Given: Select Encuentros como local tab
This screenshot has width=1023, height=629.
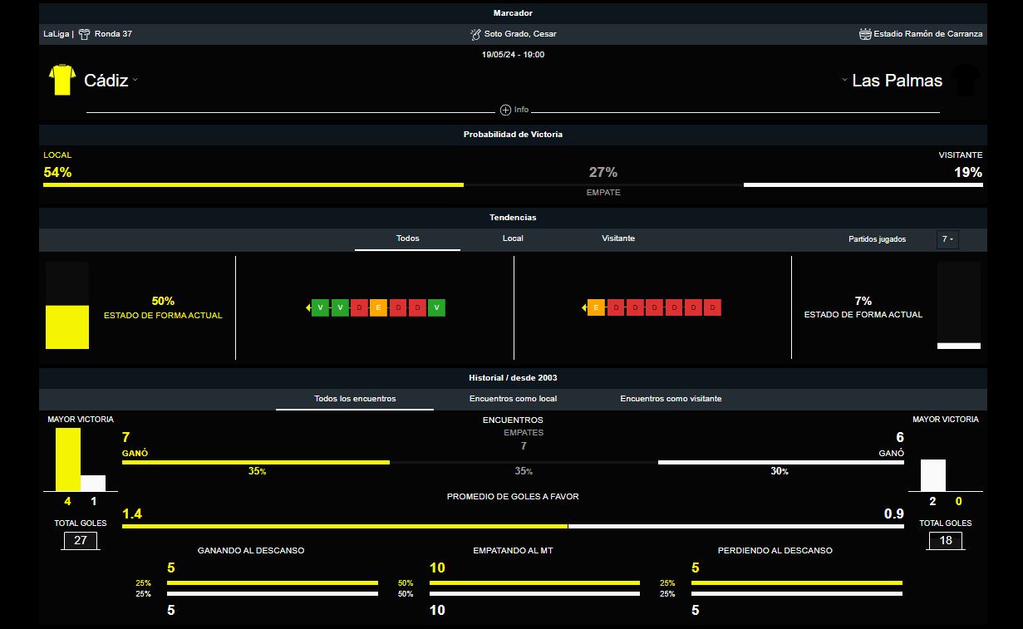Looking at the screenshot, I should 513,399.
